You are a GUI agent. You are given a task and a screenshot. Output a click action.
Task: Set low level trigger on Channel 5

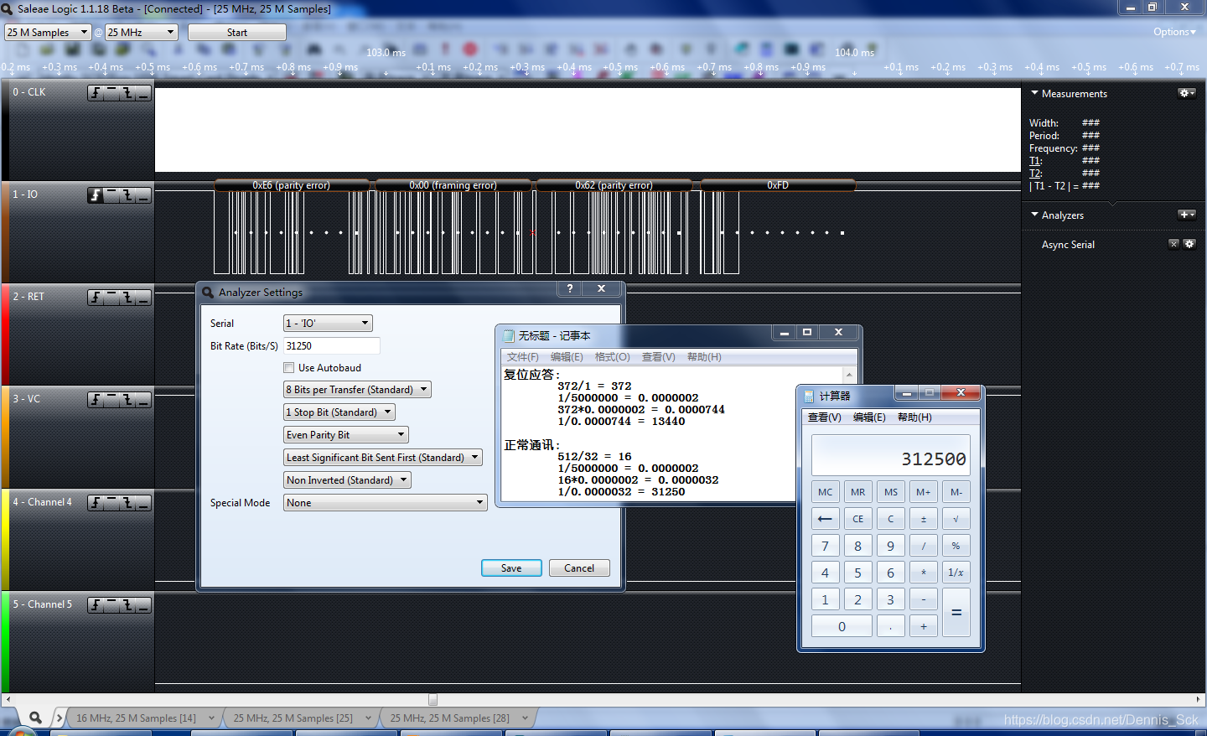(143, 605)
